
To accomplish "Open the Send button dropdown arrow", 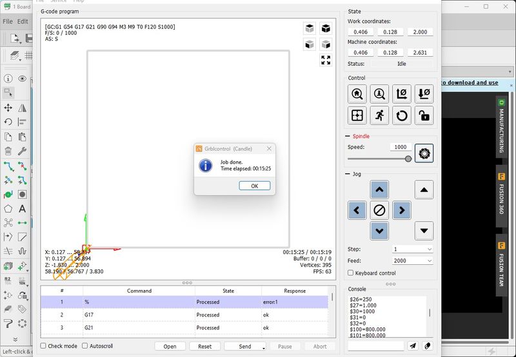I will (264, 347).
